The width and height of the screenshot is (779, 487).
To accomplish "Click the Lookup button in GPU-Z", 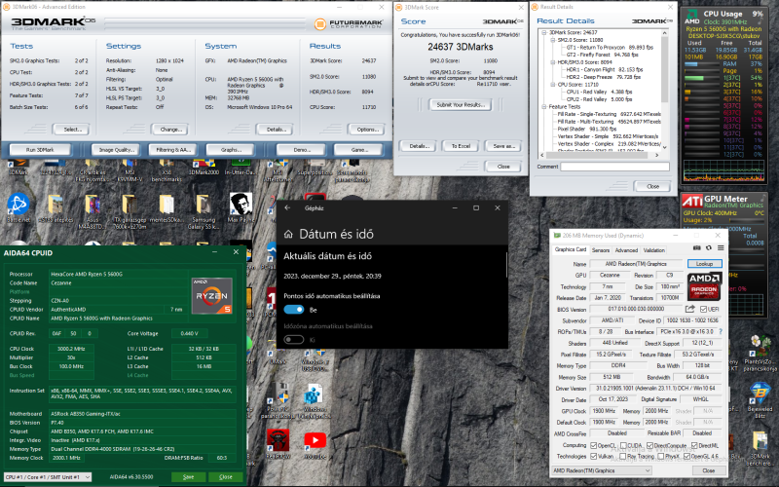I will (x=704, y=263).
